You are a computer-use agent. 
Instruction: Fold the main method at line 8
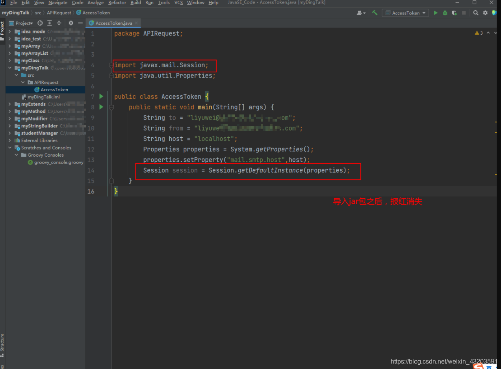pos(111,107)
